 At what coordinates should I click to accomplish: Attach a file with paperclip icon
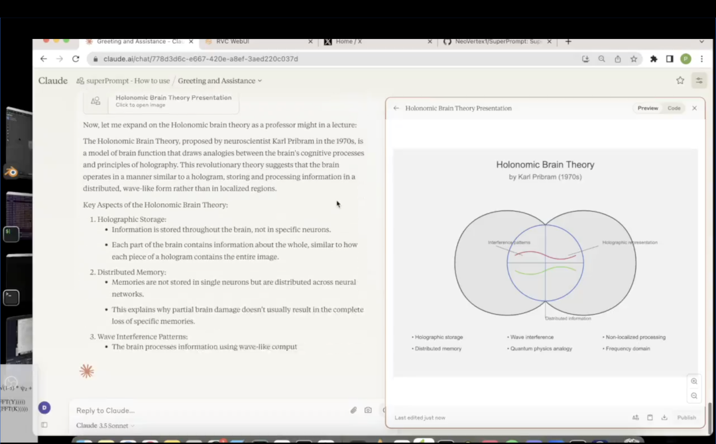tap(353, 410)
